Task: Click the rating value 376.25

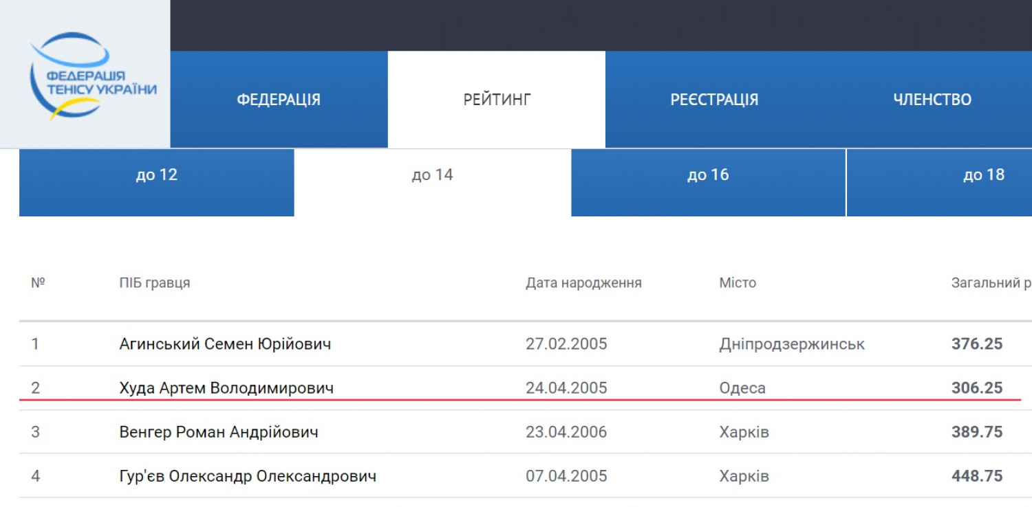Action: coord(977,343)
